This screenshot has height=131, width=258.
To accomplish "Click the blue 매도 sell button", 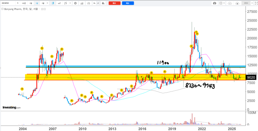I will pyautogui.click(x=128, y=3).
